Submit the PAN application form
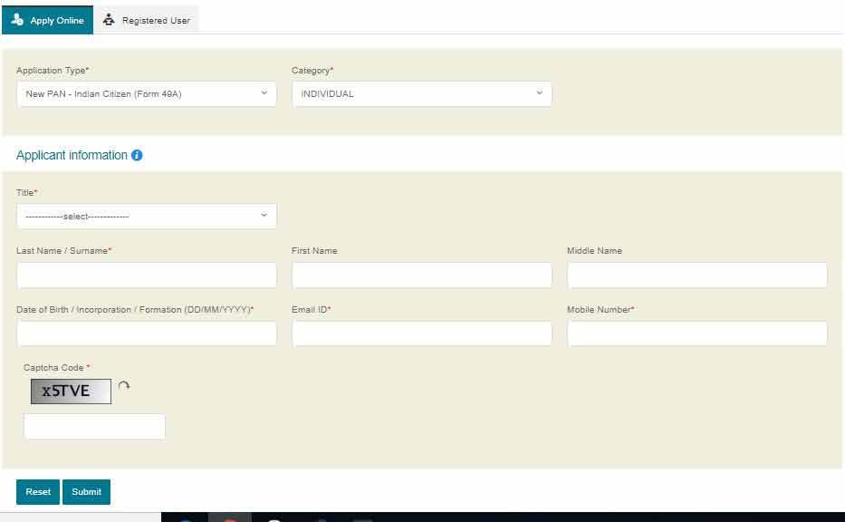The width and height of the screenshot is (845, 522). pos(86,492)
